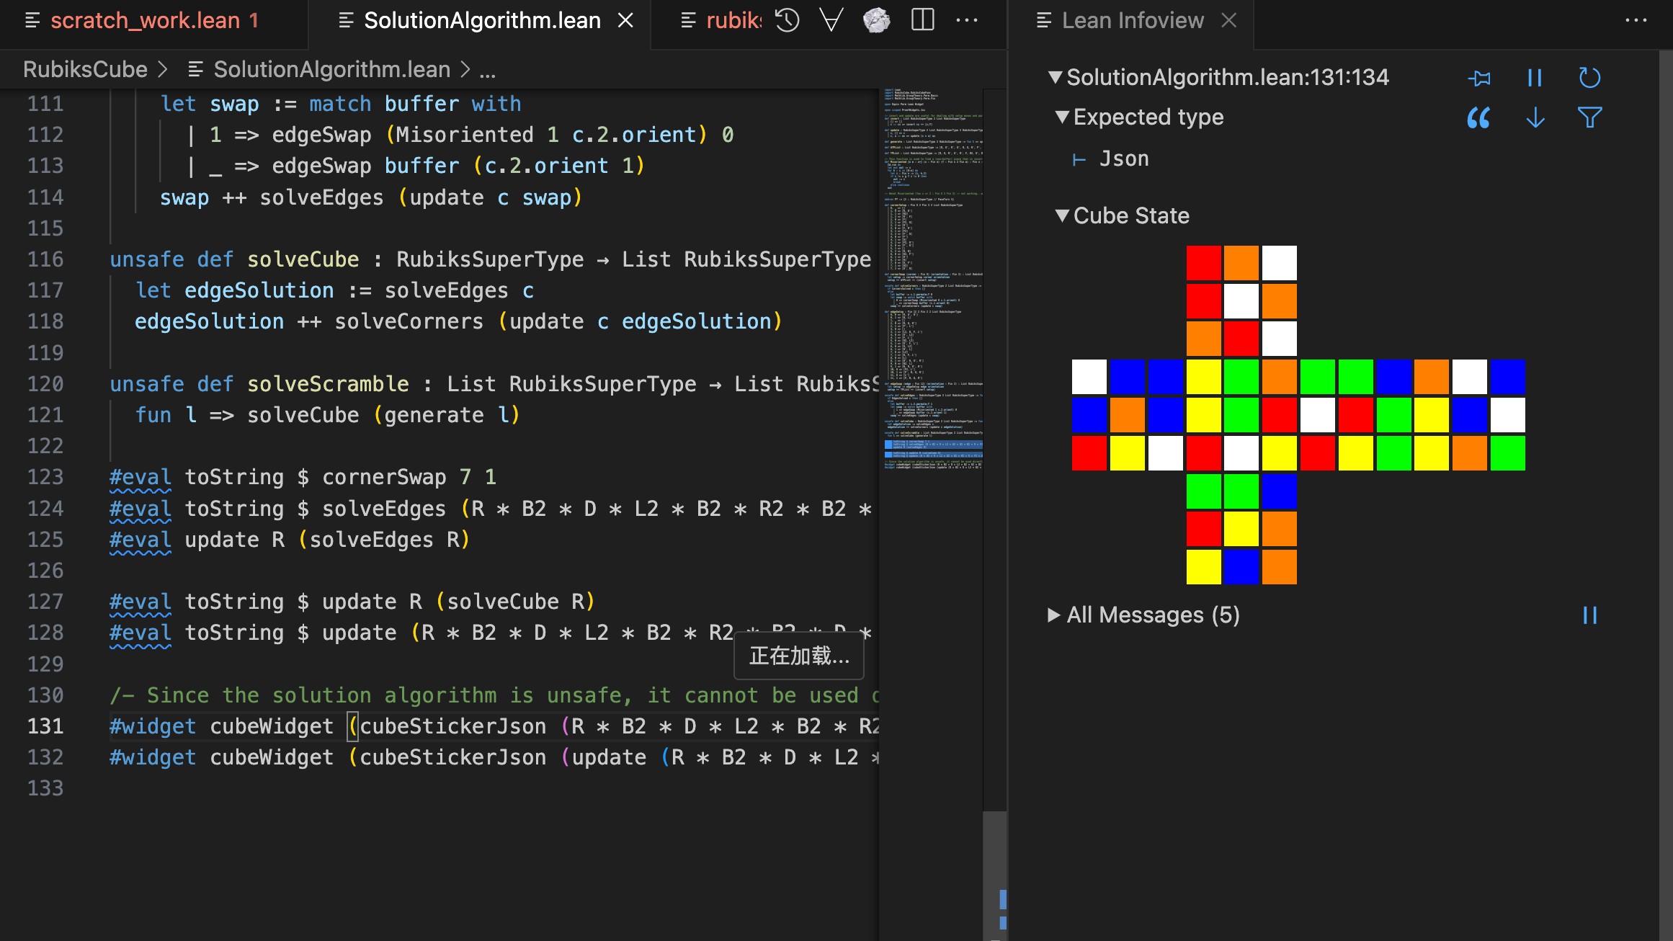
Task: Click the bottom-right orange sticker of bottom face
Action: click(x=1280, y=567)
